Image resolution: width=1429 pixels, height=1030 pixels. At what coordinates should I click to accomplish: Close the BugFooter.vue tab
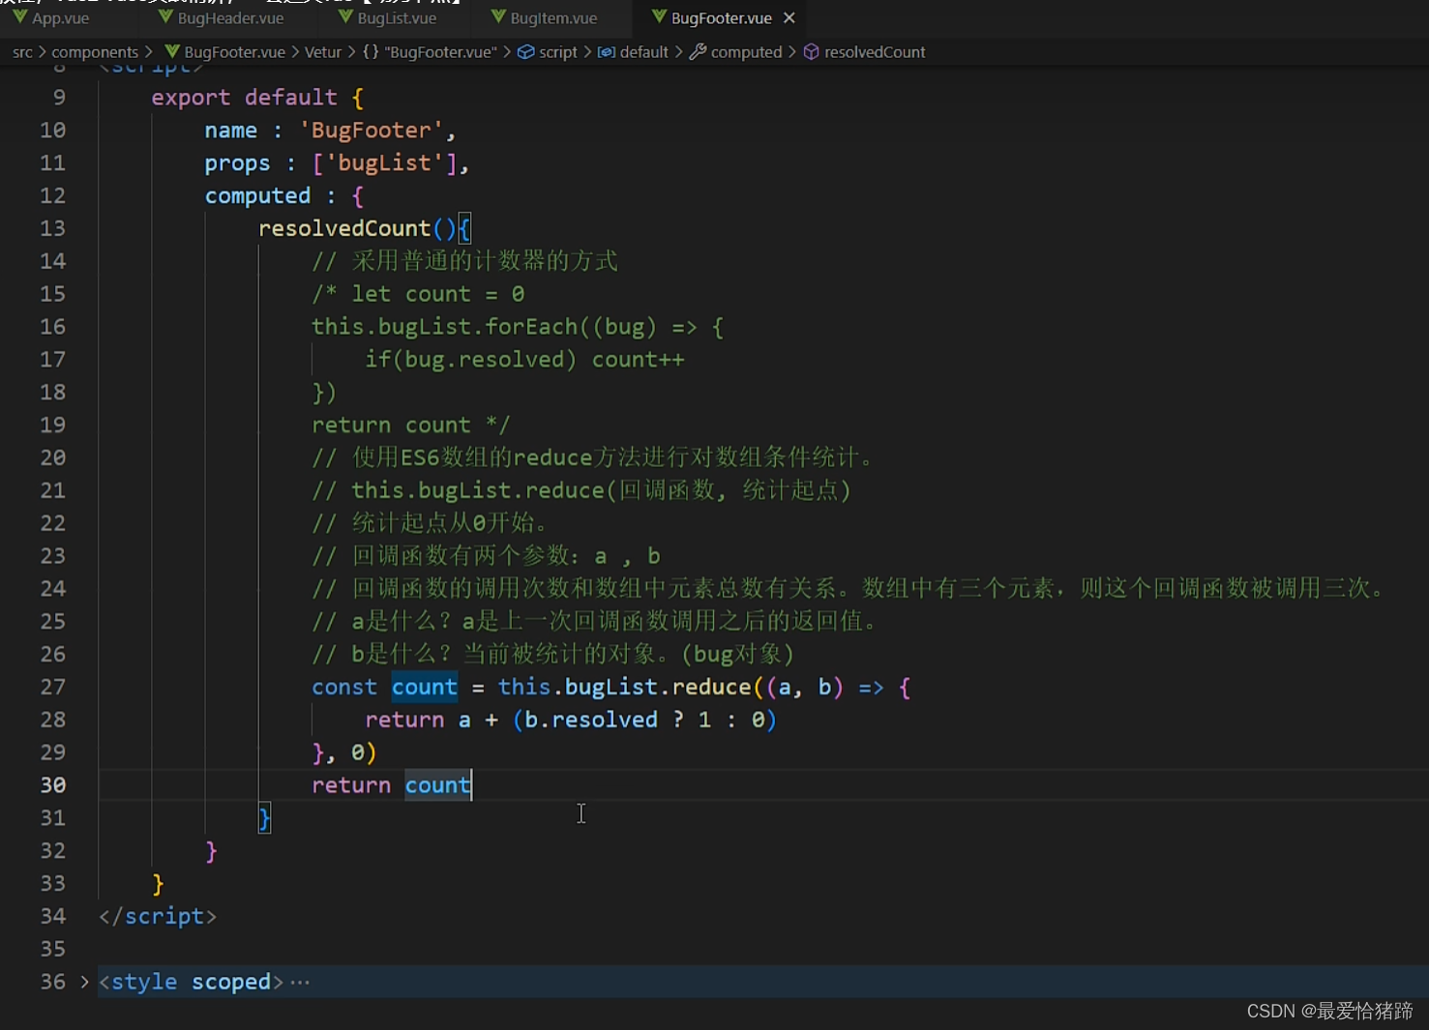coord(789,18)
